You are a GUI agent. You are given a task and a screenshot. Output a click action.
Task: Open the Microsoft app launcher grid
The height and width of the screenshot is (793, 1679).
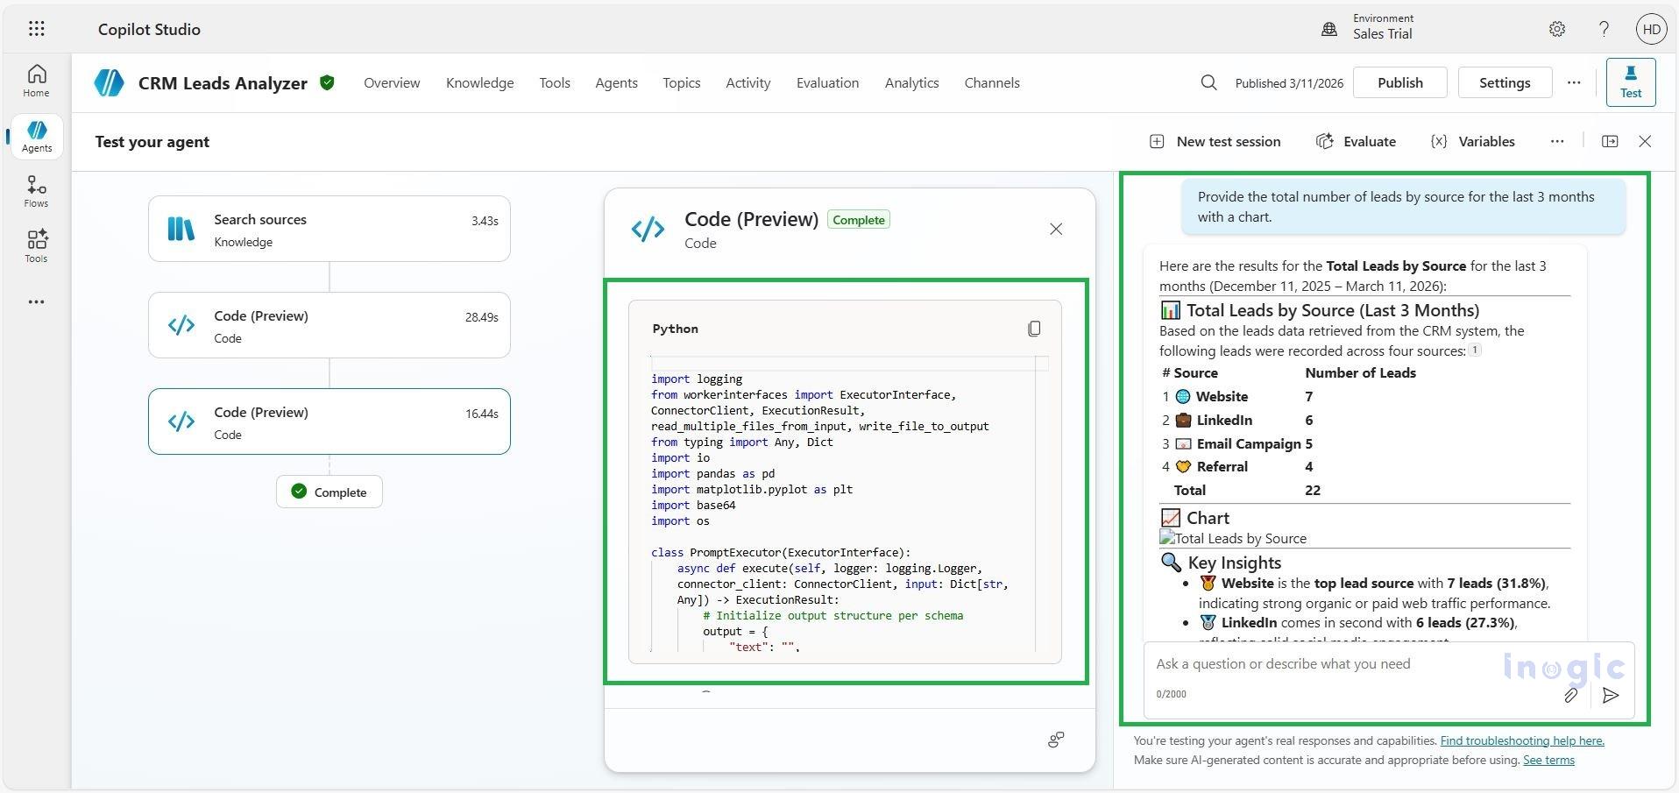36,28
